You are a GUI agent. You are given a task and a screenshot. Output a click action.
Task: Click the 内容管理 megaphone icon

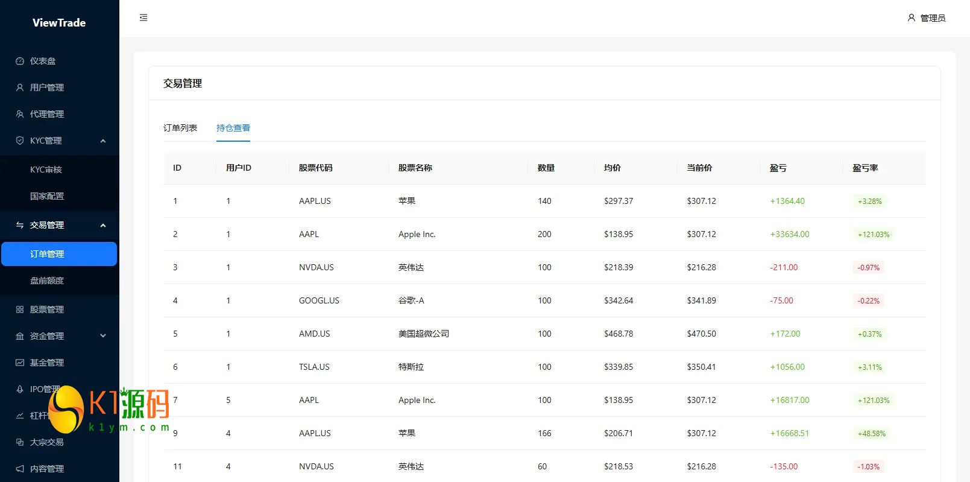pyautogui.click(x=20, y=469)
